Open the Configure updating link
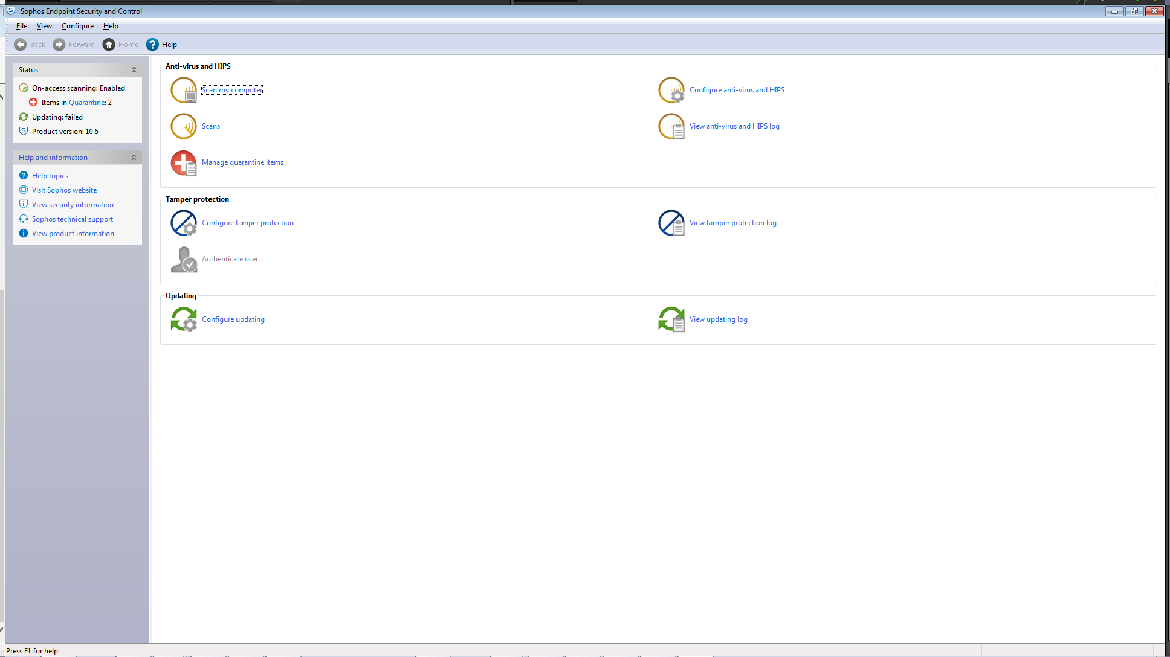Viewport: 1170px width, 657px height. (233, 319)
